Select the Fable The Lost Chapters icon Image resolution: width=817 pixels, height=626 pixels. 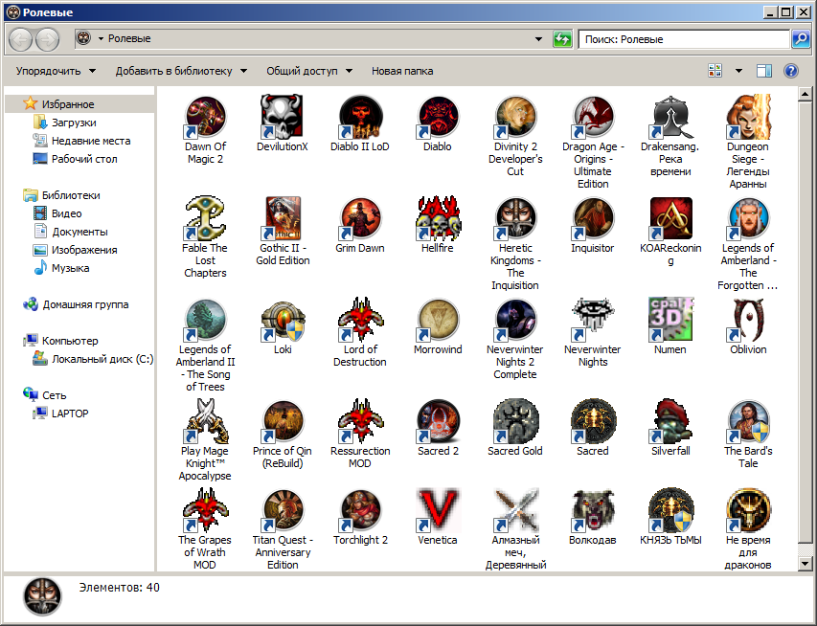(x=205, y=218)
